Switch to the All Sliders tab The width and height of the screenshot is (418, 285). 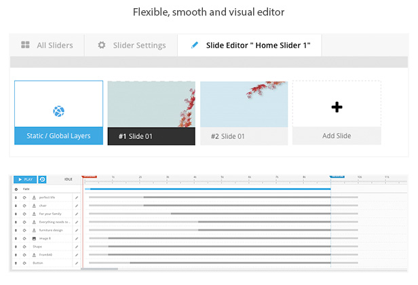(47, 45)
